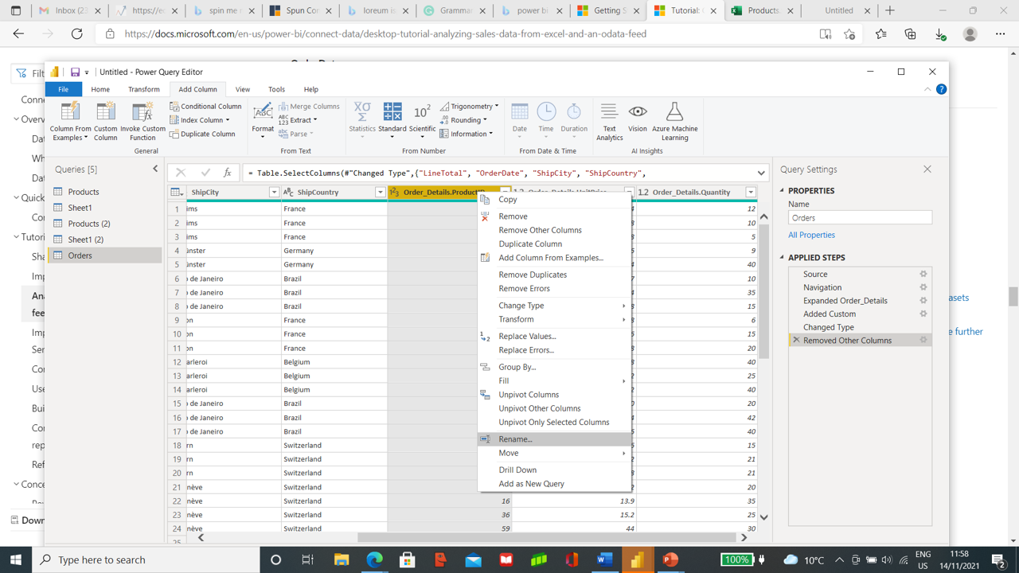Screen dimensions: 1019x573
Task: Delete the Removed Other Columns step
Action: 796,340
